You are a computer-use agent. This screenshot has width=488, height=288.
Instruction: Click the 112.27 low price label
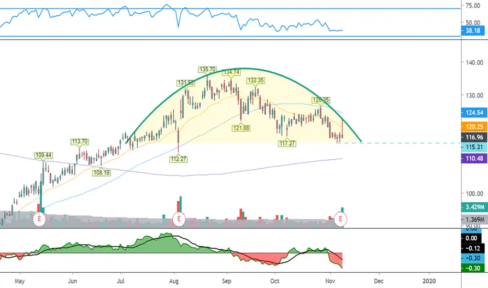click(x=179, y=159)
